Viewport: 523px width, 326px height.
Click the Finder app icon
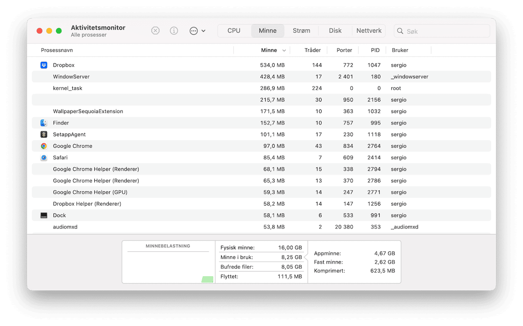pyautogui.click(x=44, y=123)
